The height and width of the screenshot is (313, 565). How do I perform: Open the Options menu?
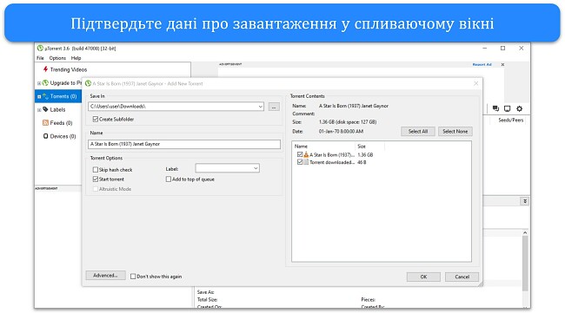coord(57,58)
